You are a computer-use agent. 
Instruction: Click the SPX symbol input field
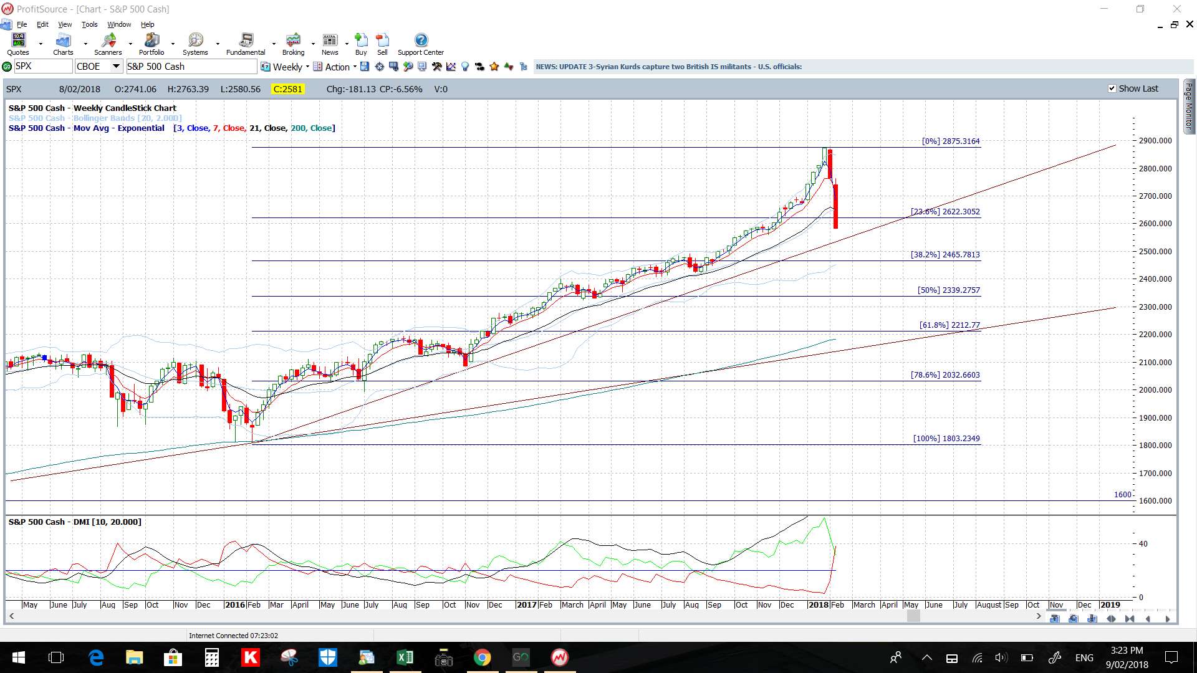click(x=43, y=67)
